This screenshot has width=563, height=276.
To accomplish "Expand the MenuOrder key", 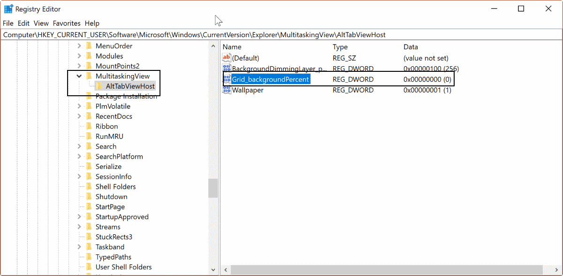I will pos(79,46).
